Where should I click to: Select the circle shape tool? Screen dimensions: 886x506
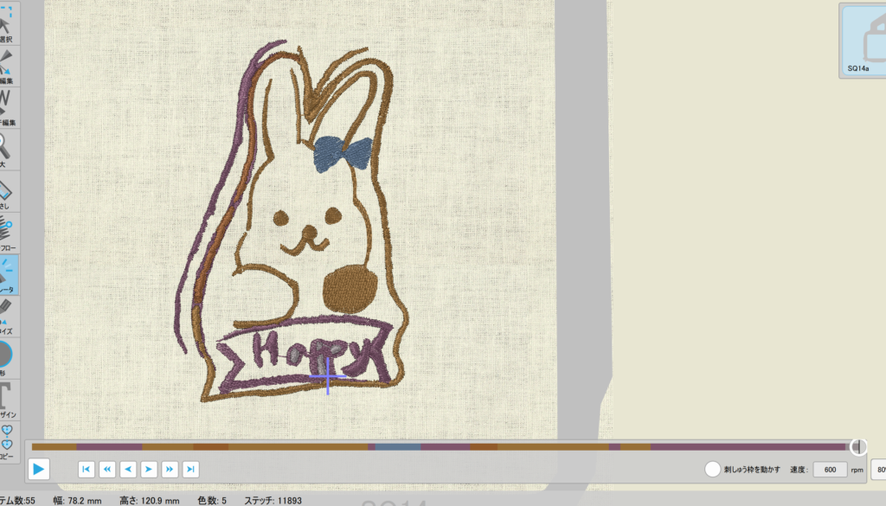click(7, 355)
